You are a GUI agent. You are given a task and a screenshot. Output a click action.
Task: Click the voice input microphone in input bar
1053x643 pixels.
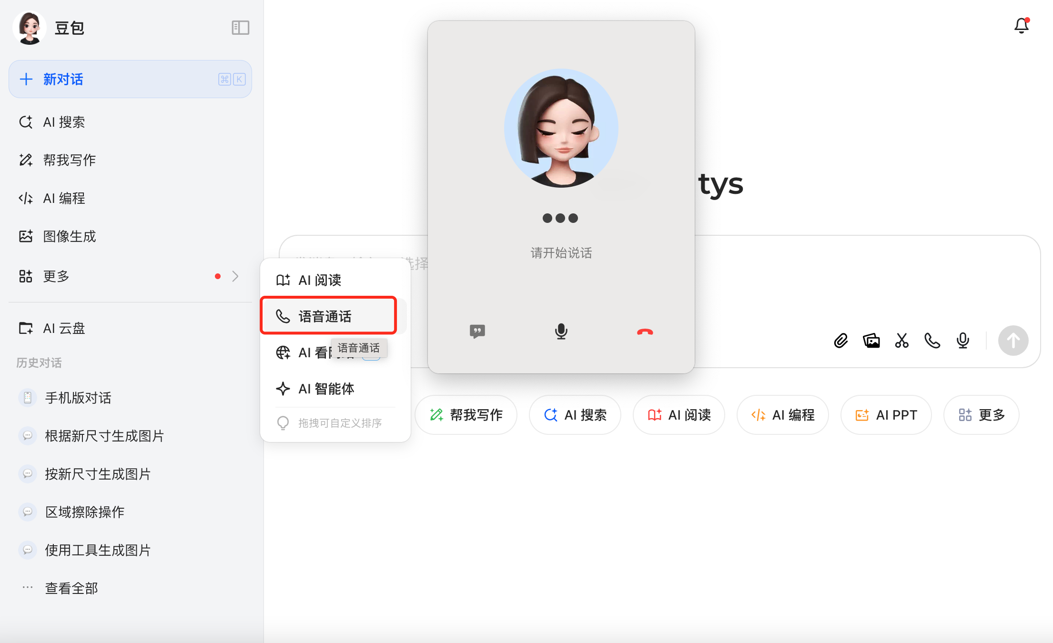coord(963,341)
